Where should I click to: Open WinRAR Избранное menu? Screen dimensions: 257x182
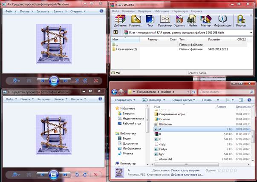coord(162,11)
